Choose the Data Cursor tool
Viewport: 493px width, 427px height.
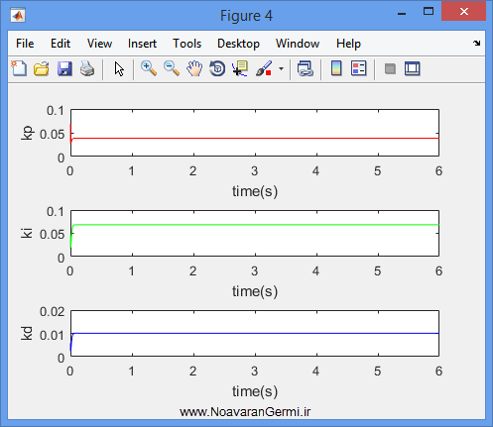click(x=240, y=68)
